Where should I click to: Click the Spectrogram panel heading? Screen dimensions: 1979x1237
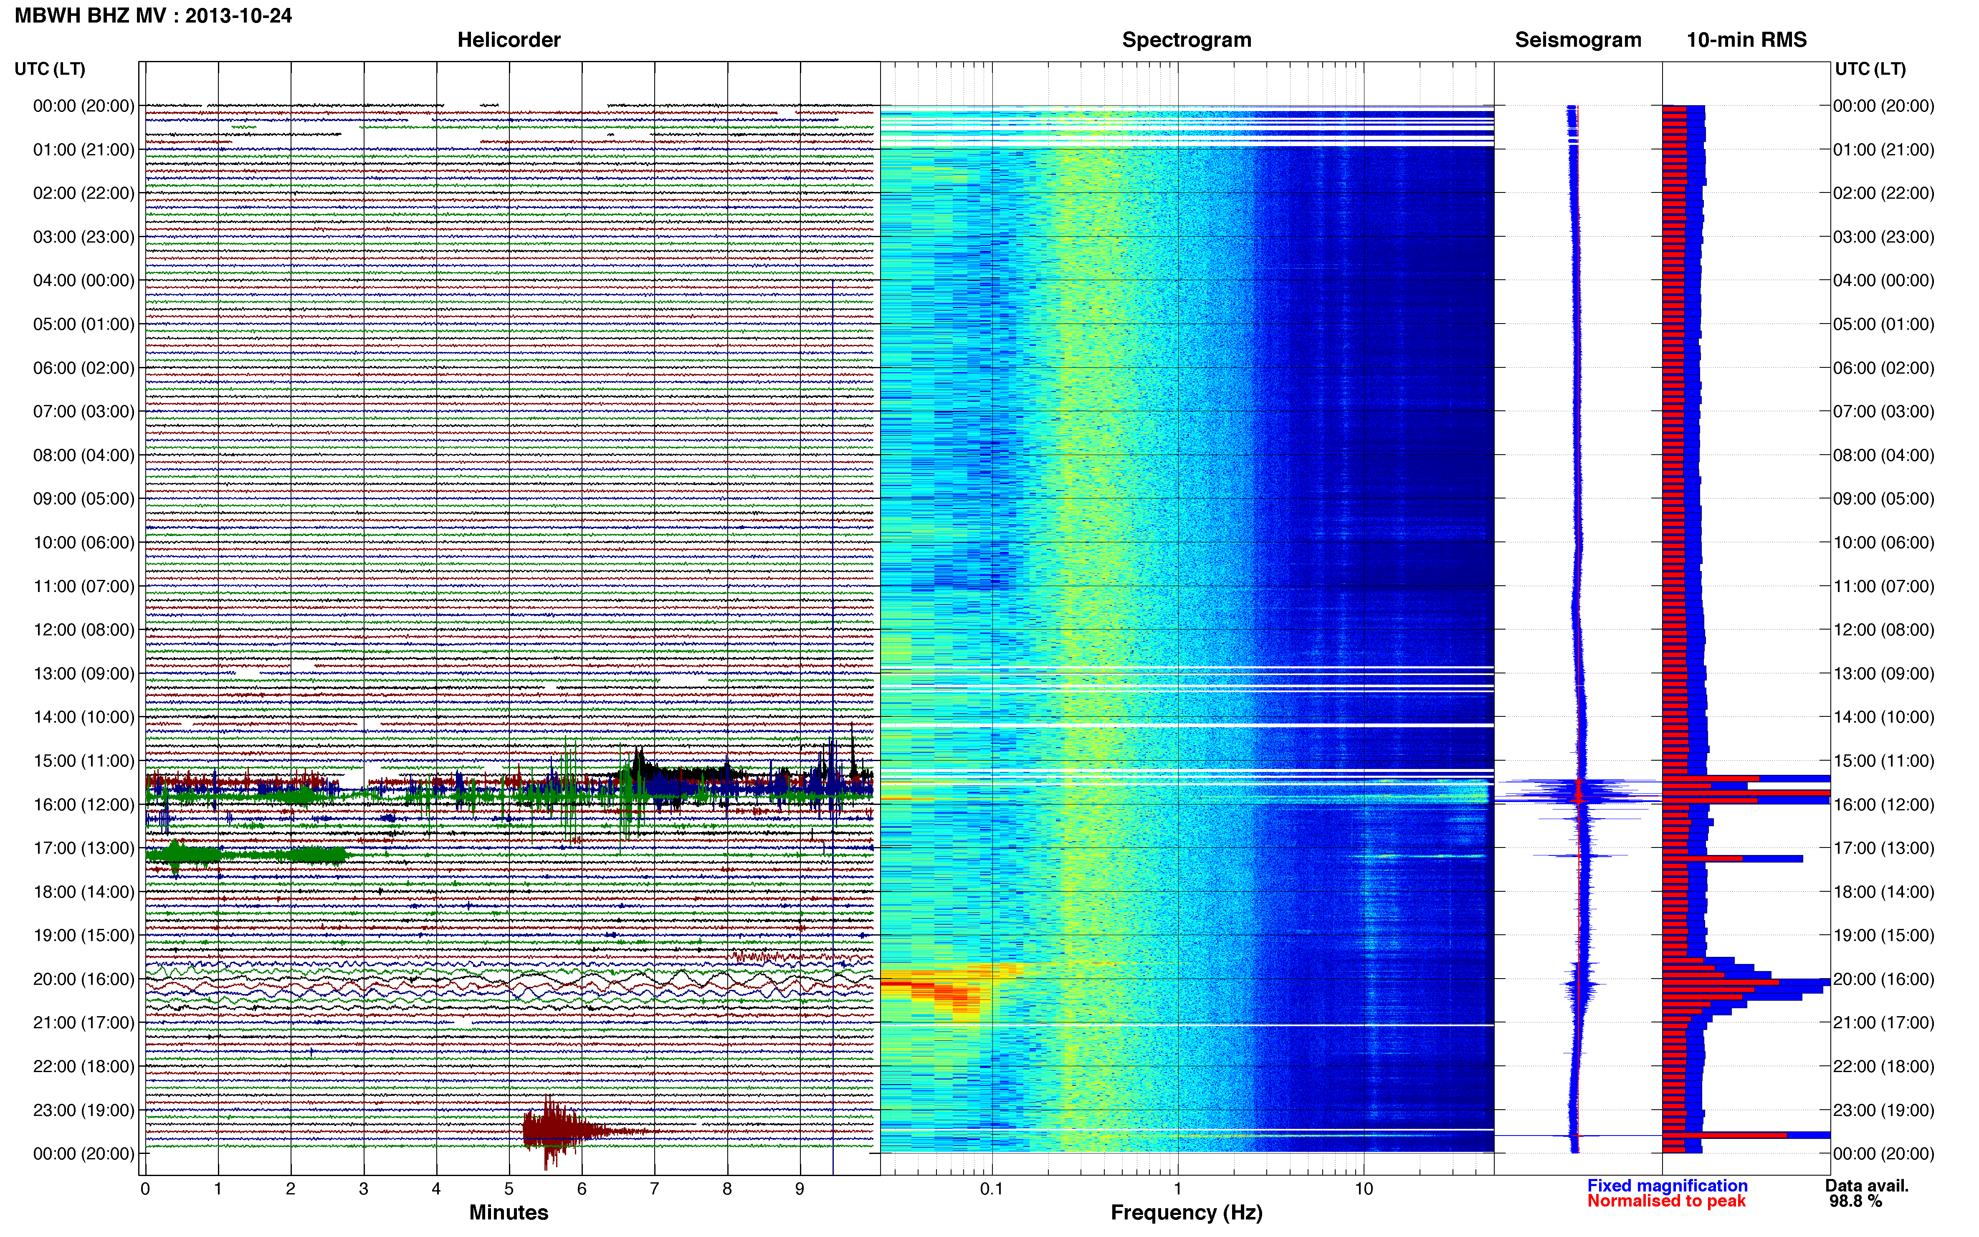(x=1186, y=39)
